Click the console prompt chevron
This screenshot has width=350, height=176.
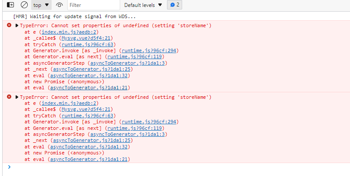9,167
